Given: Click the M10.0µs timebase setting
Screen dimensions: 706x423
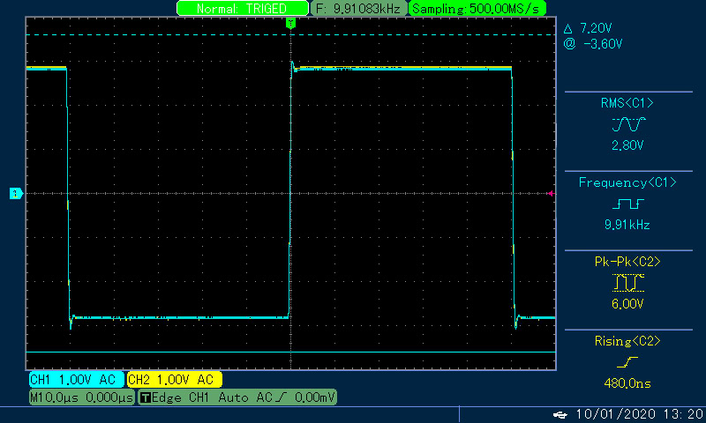Looking at the screenshot, I should (81, 397).
